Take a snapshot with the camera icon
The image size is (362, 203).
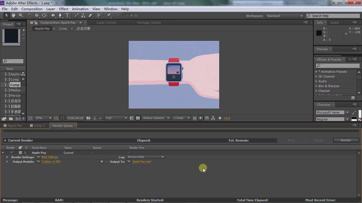[89, 118]
